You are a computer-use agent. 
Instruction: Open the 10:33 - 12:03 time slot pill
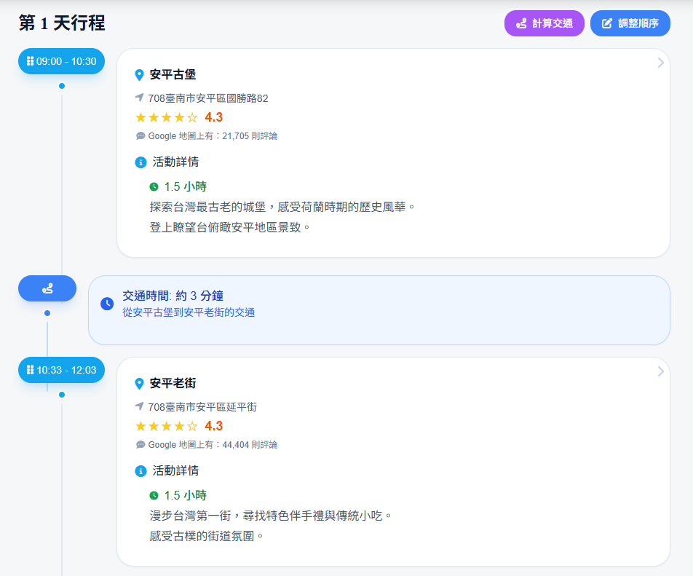(x=61, y=370)
